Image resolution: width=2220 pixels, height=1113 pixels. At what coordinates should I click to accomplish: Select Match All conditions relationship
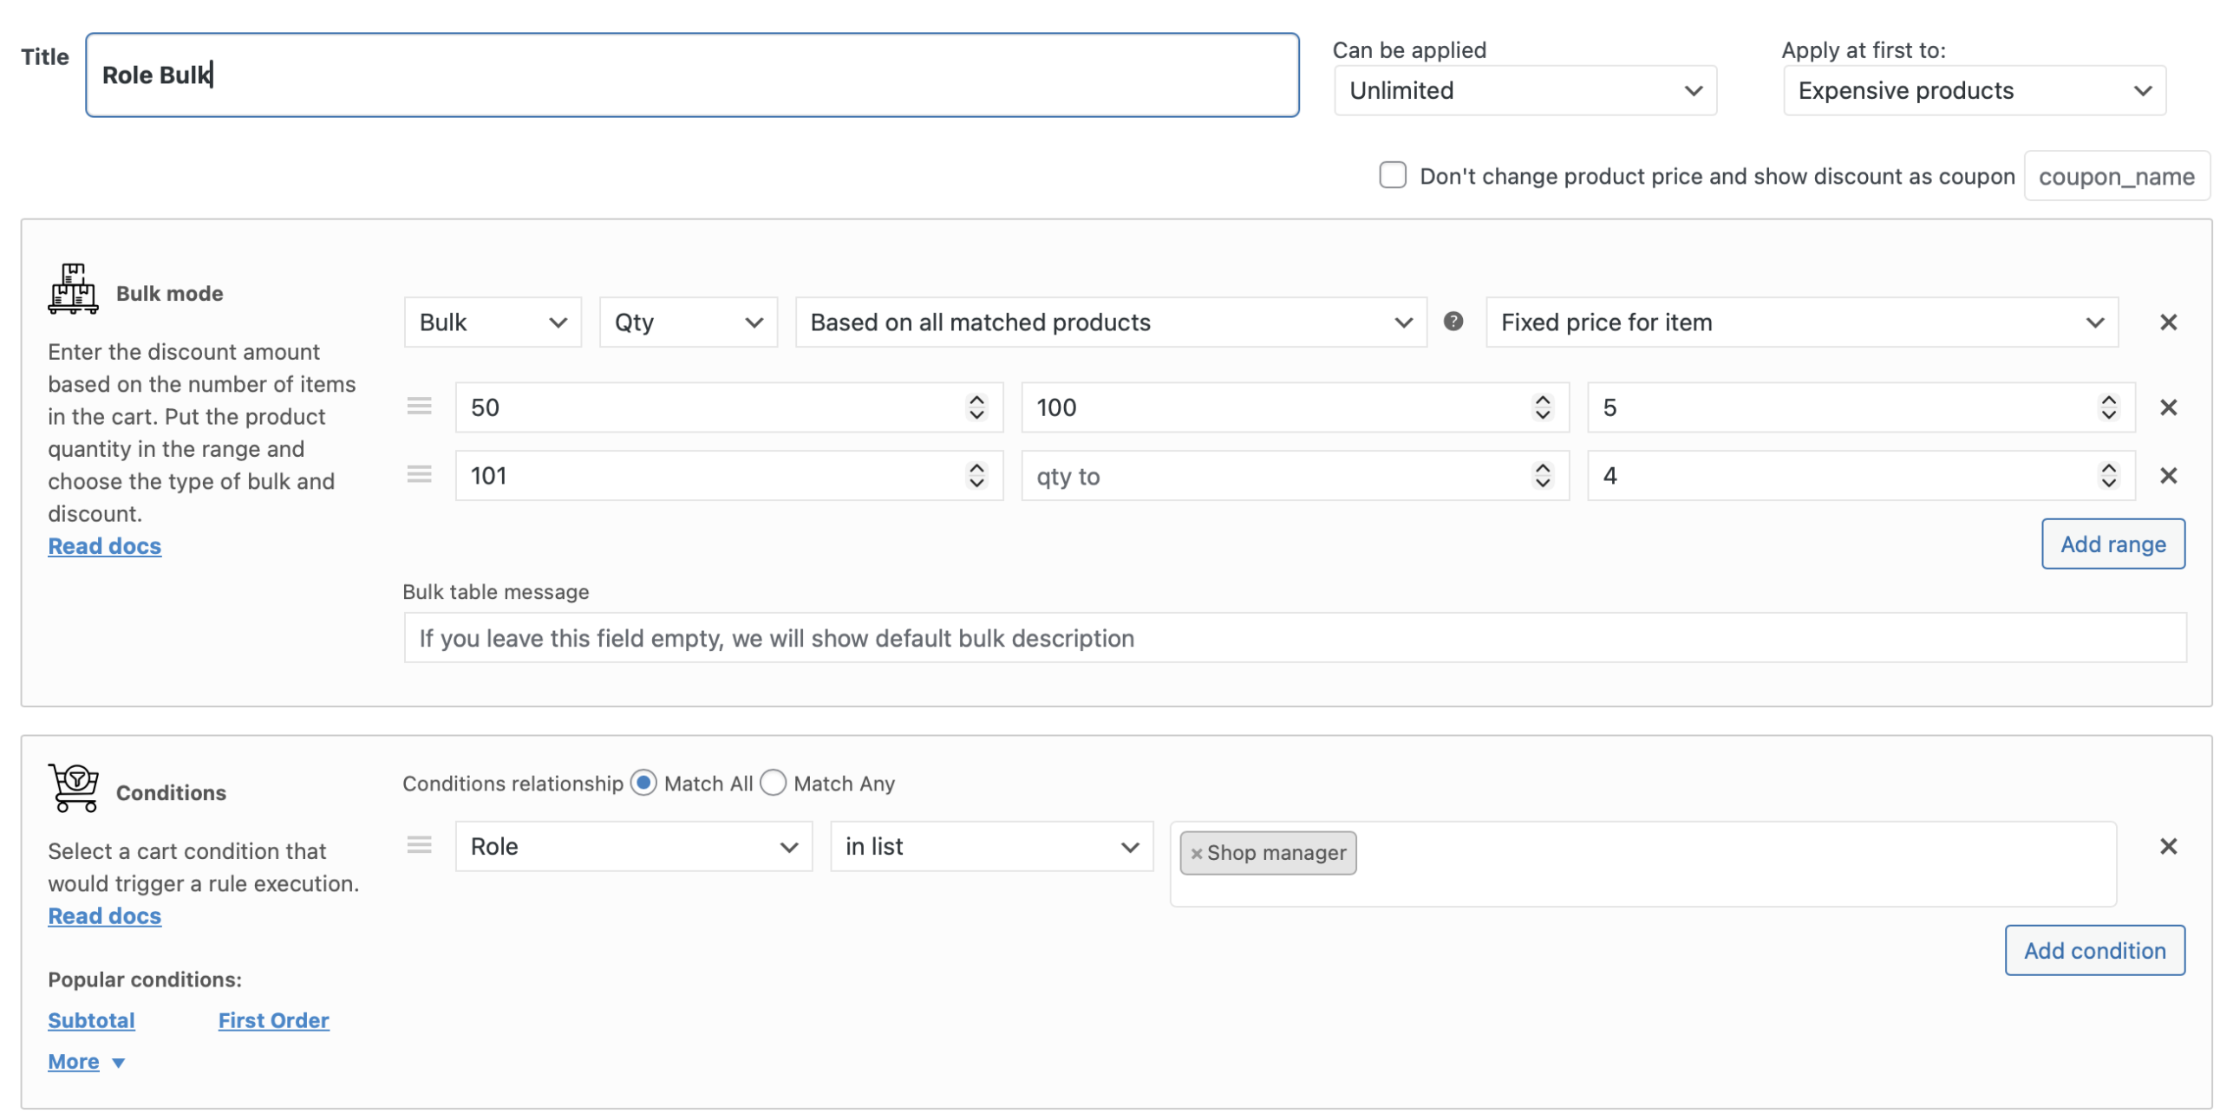click(x=643, y=783)
